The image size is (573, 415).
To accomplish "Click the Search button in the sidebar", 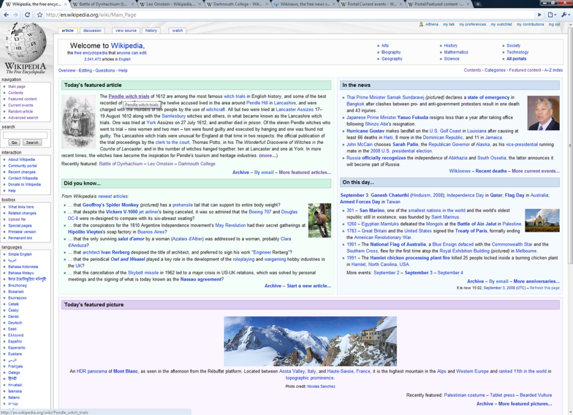I will pyautogui.click(x=32, y=143).
